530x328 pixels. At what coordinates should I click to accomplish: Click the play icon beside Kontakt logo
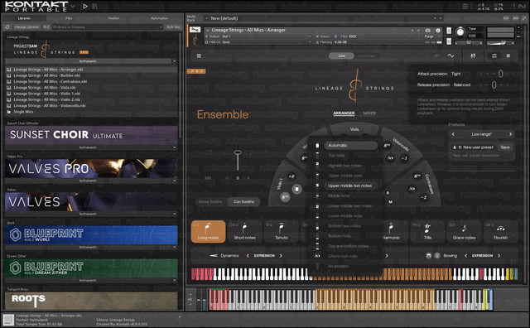pyautogui.click(x=85, y=6)
